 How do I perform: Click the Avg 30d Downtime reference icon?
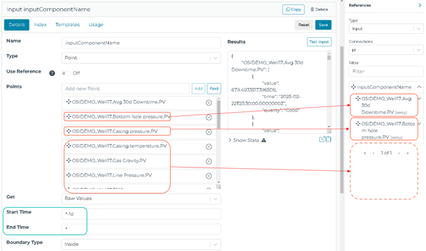358,98
